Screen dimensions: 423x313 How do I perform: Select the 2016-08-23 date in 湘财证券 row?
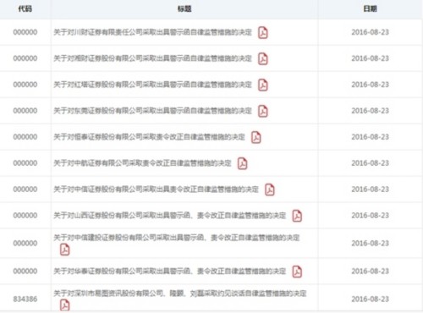point(370,58)
